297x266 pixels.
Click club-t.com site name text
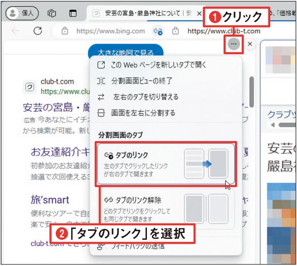57,81
